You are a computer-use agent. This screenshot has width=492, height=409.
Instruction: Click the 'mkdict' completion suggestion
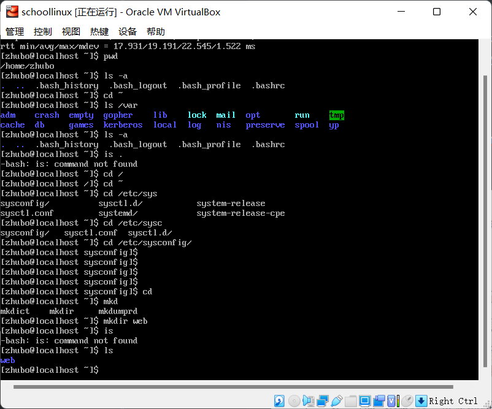[15, 311]
